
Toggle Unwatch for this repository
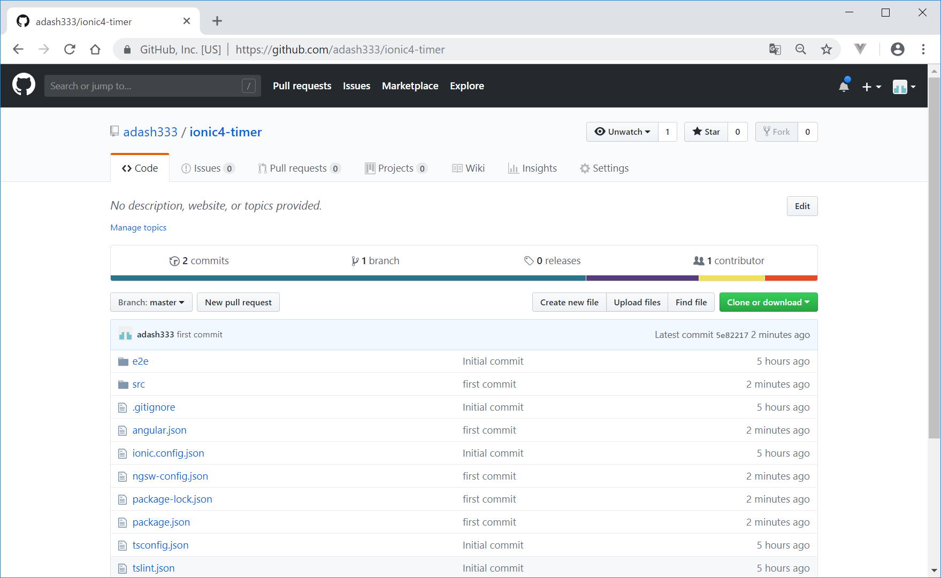pyautogui.click(x=622, y=132)
